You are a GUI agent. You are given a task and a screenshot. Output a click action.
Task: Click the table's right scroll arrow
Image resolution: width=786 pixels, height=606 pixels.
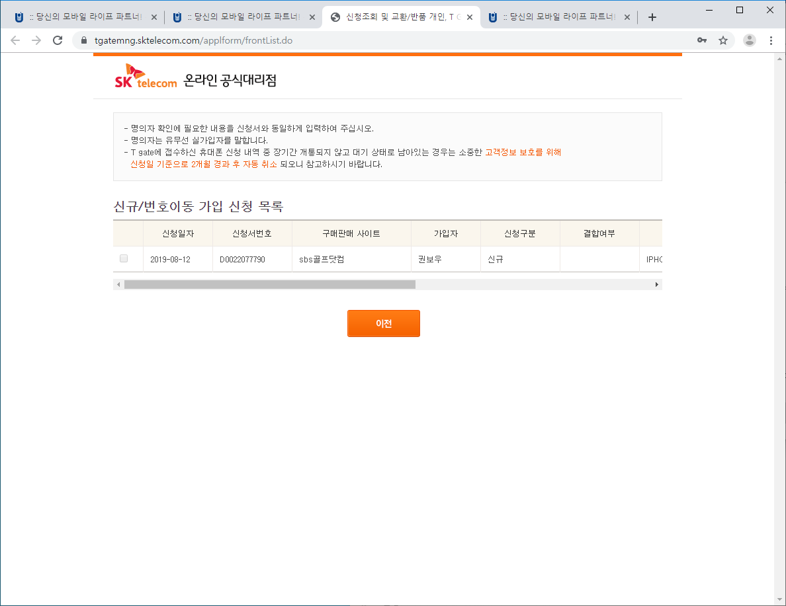pyautogui.click(x=657, y=284)
